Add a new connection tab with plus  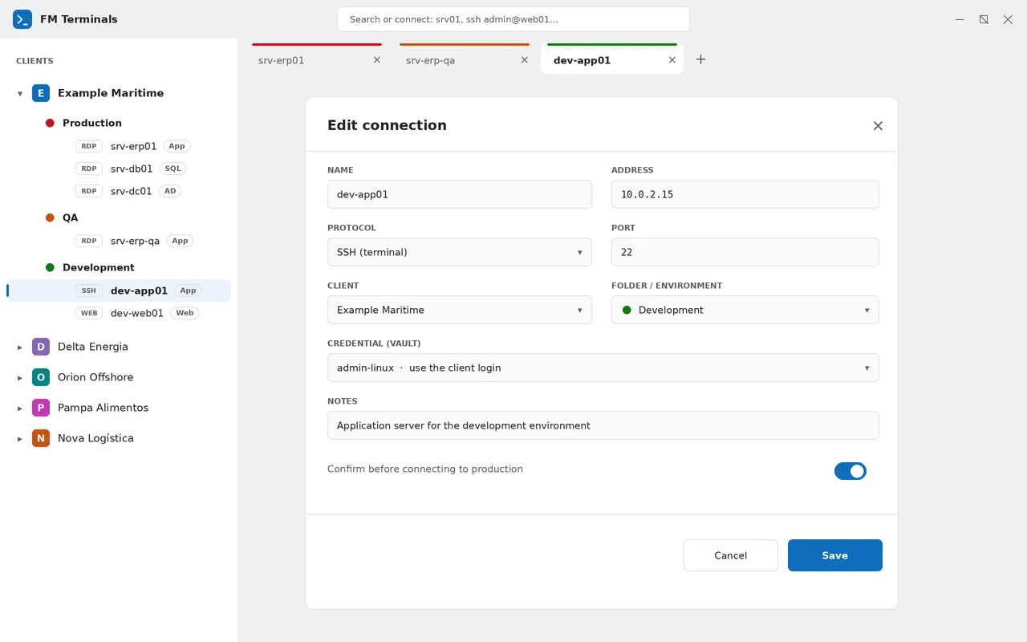(700, 59)
